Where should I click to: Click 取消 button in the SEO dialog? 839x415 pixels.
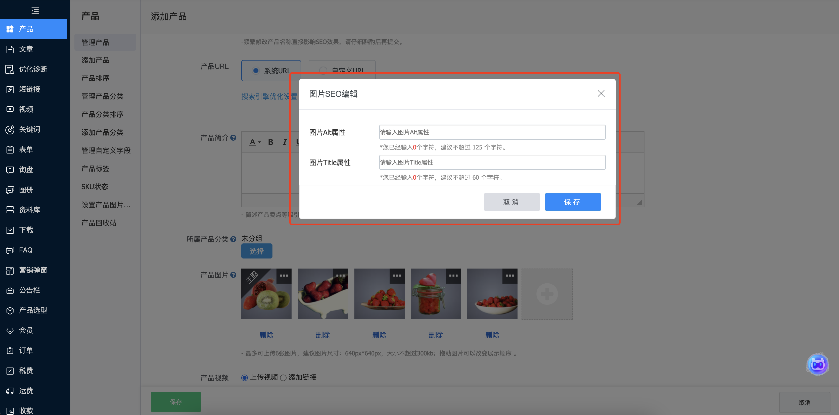511,202
